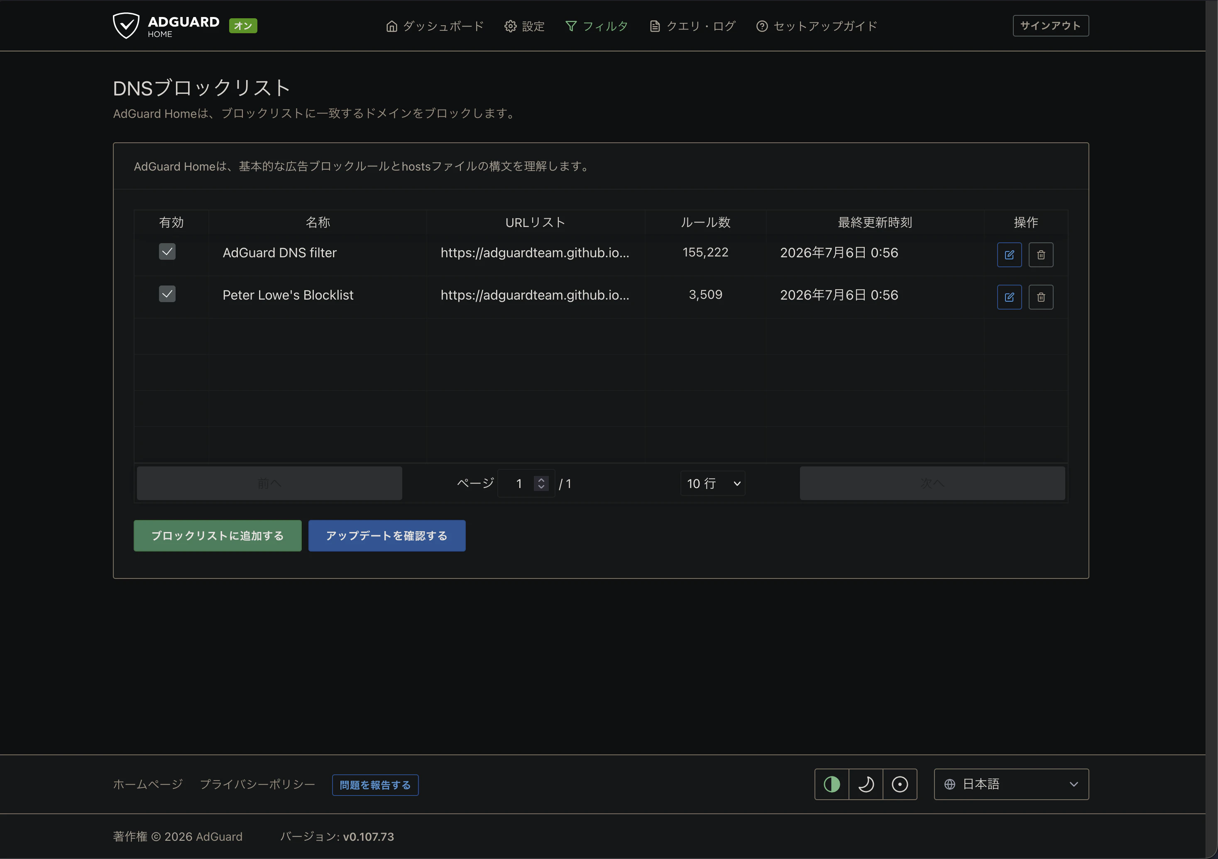The width and height of the screenshot is (1218, 859).
Task: Click サインアウト button
Action: pyautogui.click(x=1050, y=25)
